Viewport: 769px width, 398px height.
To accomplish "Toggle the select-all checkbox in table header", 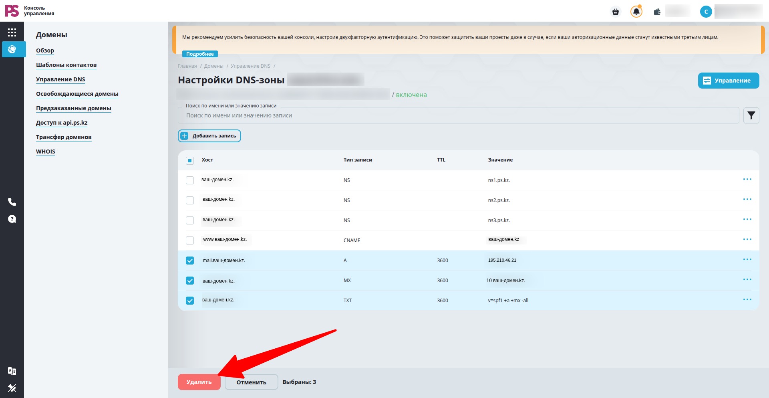I will click(x=190, y=160).
